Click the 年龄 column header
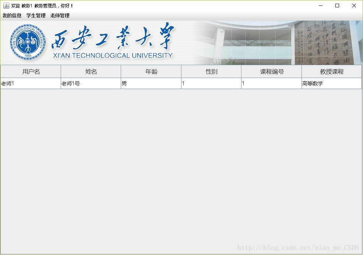Screen dimensions: 363x255 click(151, 71)
